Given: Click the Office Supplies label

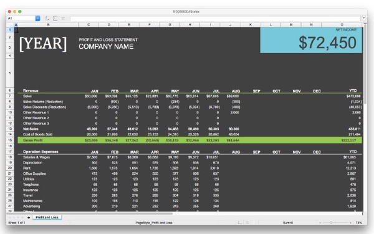Looking at the screenshot, I should 34,173.
